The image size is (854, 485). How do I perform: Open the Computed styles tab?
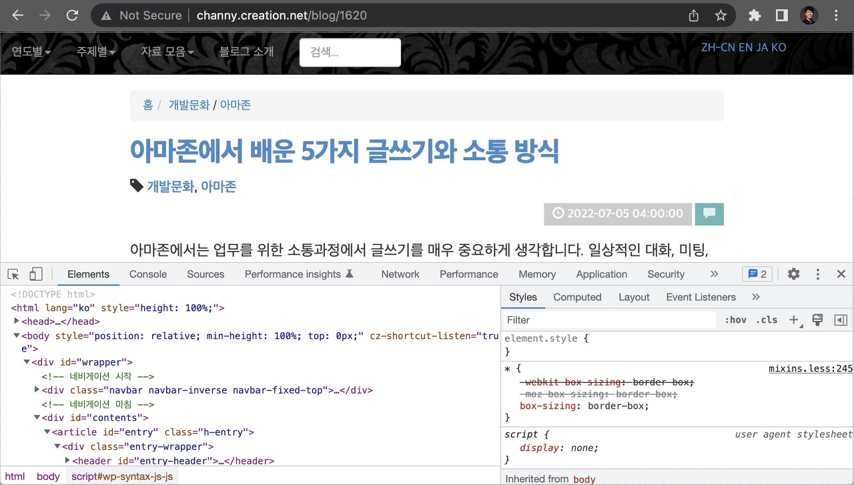pos(577,297)
